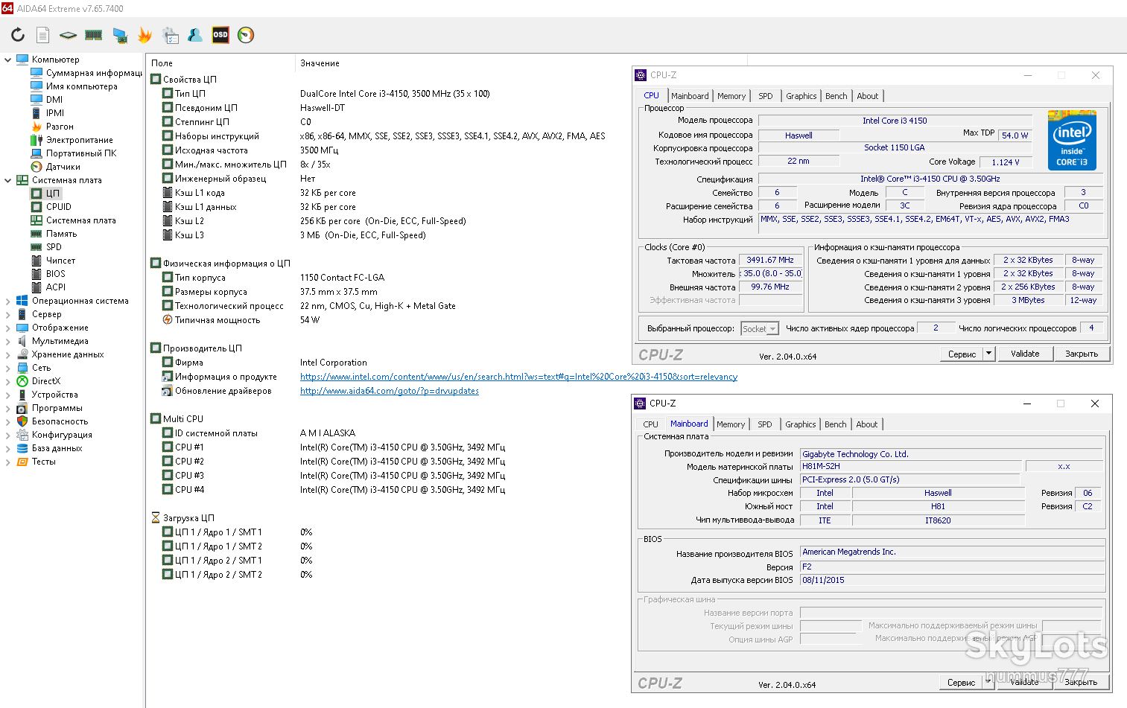Click the H81M-S2H motherboard model field

pos(911,467)
